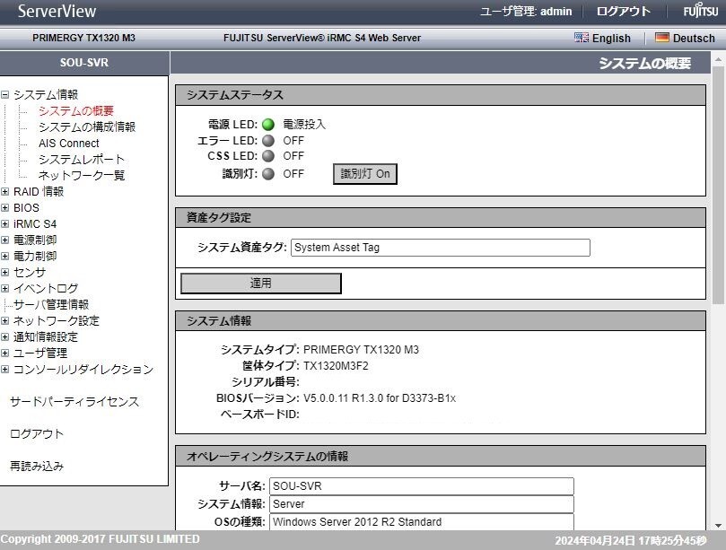
Task: Expand the iRMC S4 tree node
Action: pyautogui.click(x=4, y=224)
